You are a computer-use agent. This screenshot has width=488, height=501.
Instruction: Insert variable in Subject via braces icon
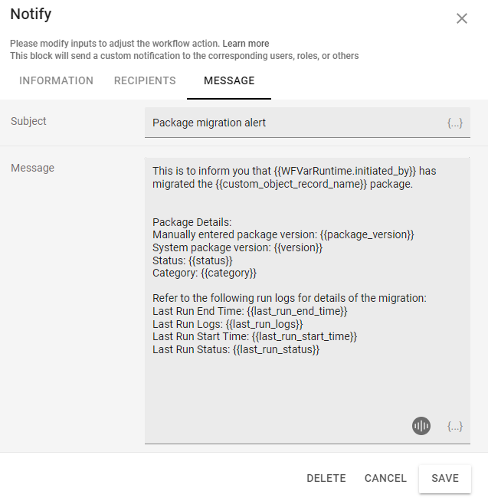(455, 123)
